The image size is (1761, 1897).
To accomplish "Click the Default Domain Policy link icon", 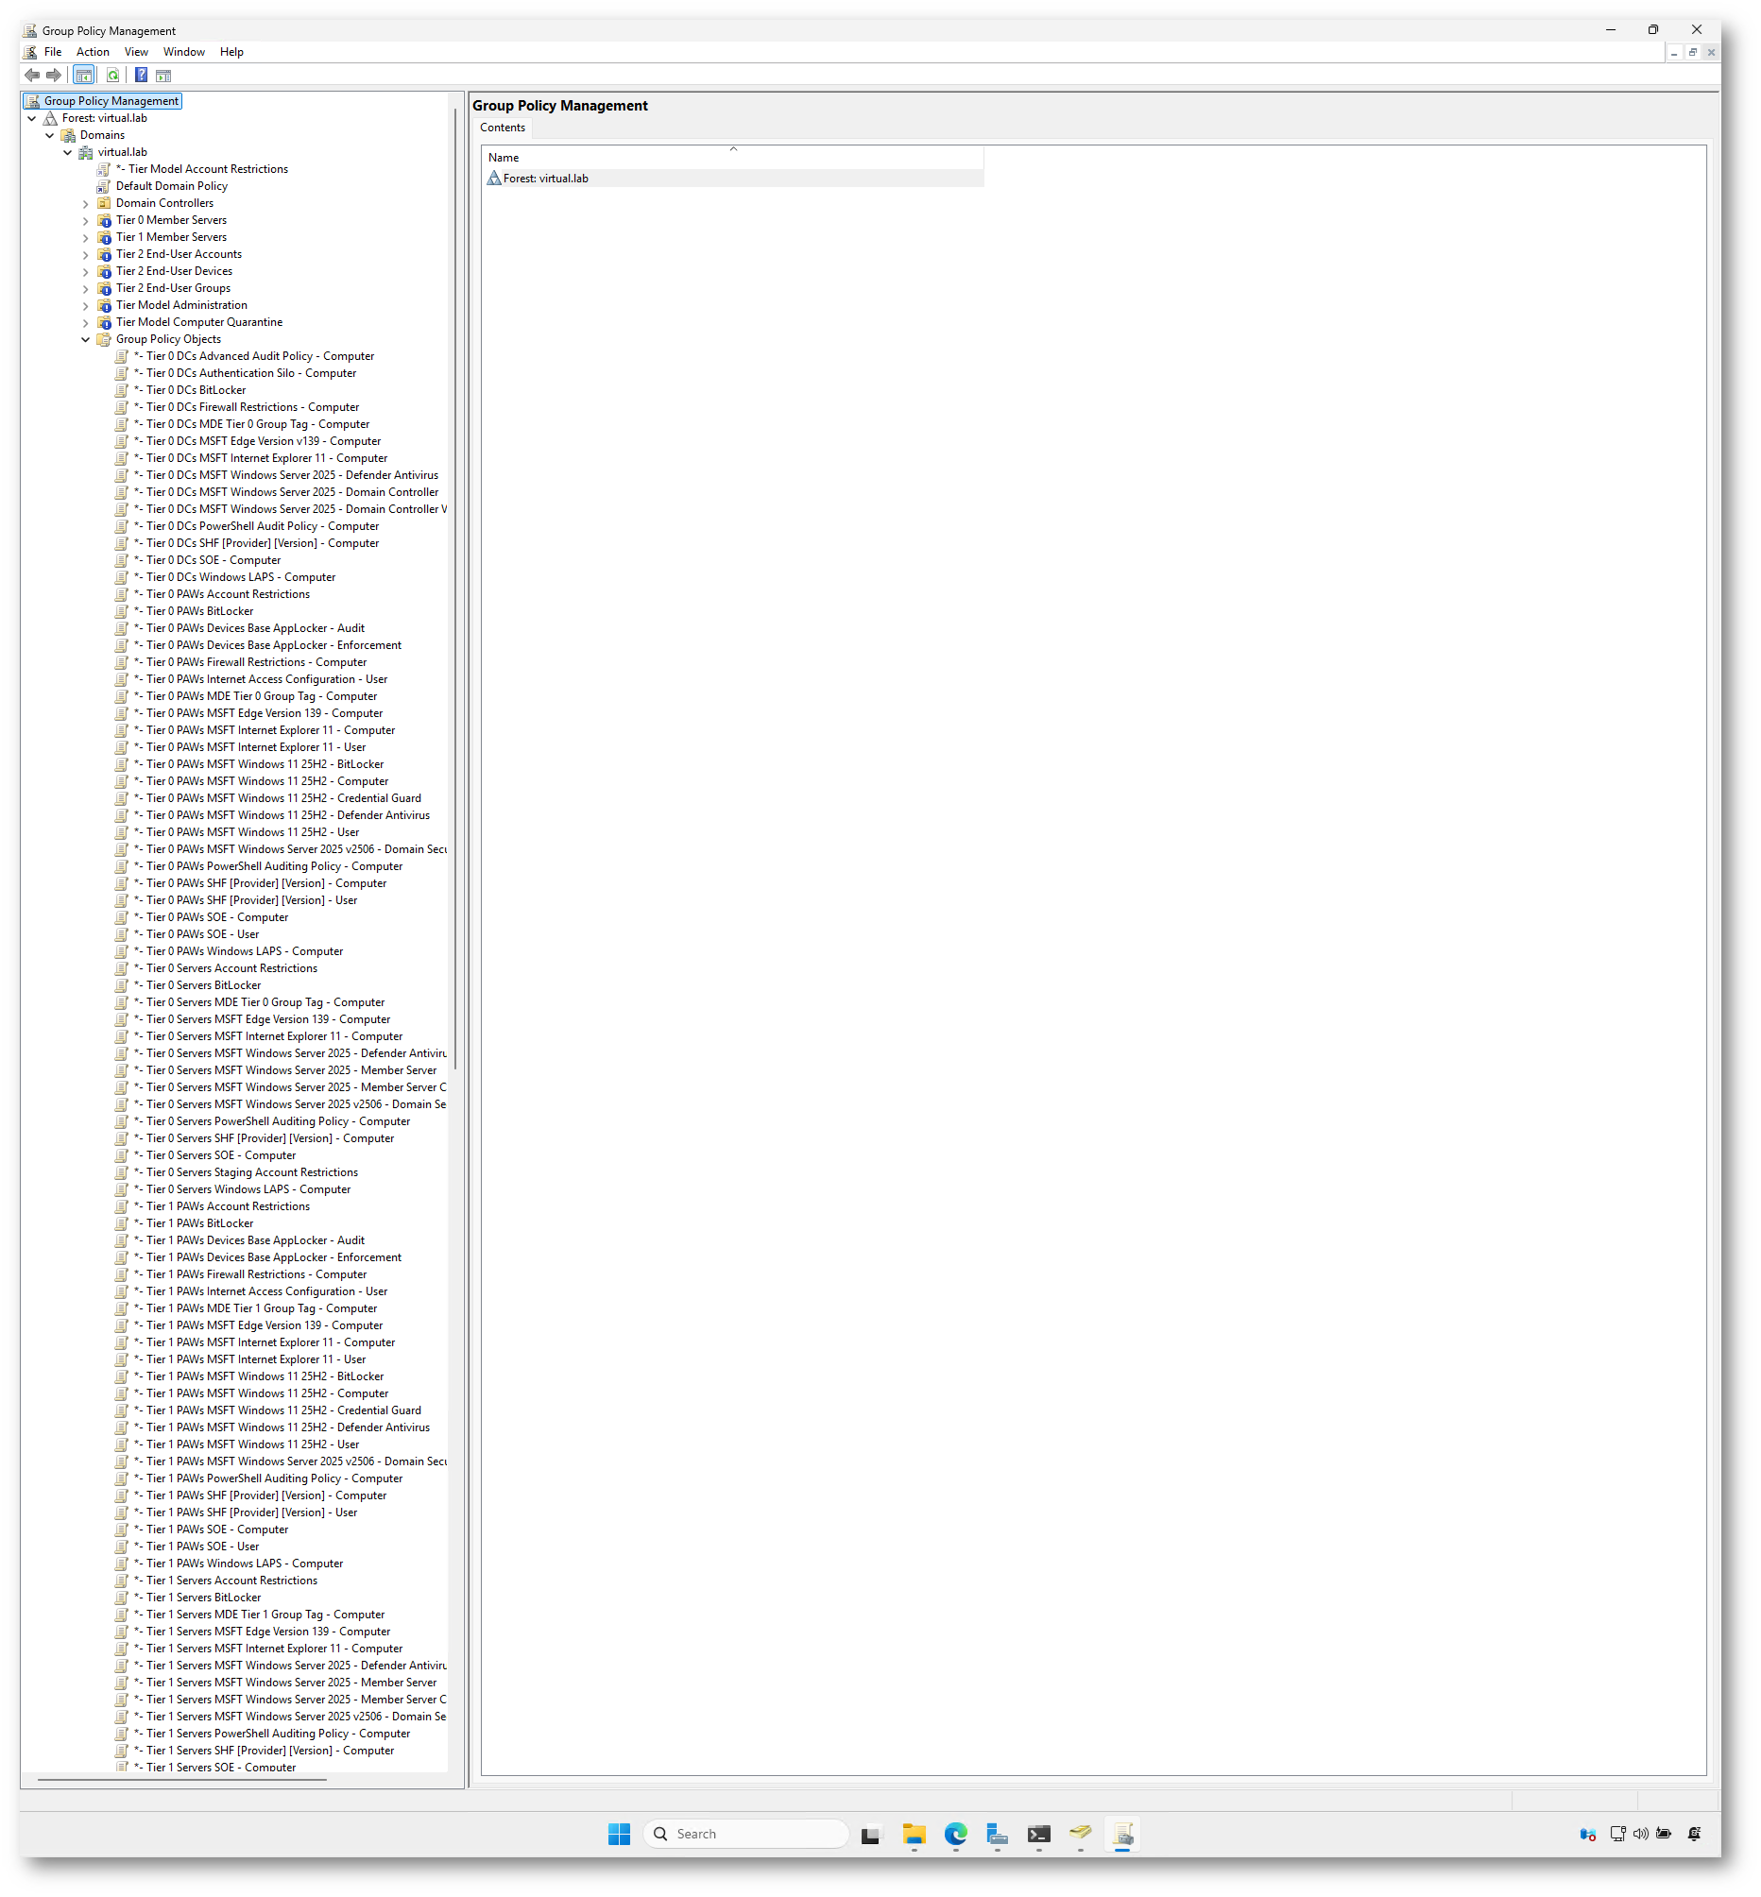I will pos(104,187).
